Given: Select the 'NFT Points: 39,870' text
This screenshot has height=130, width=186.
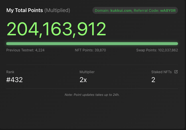Looking at the screenshot, I should [x=90, y=50].
